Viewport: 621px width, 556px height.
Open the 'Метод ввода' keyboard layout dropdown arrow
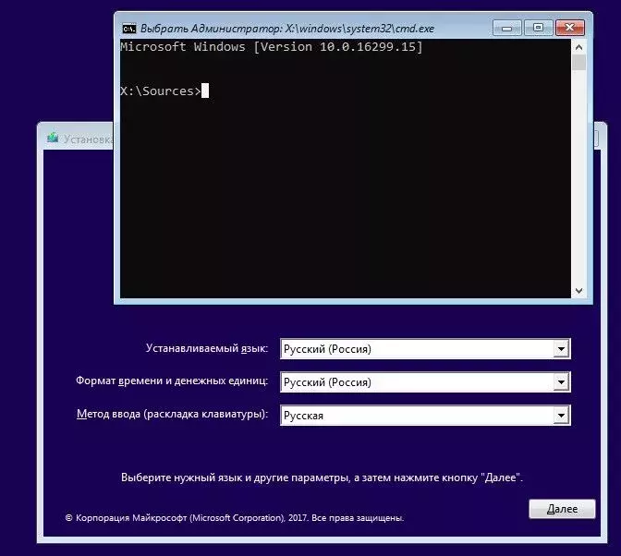point(561,416)
